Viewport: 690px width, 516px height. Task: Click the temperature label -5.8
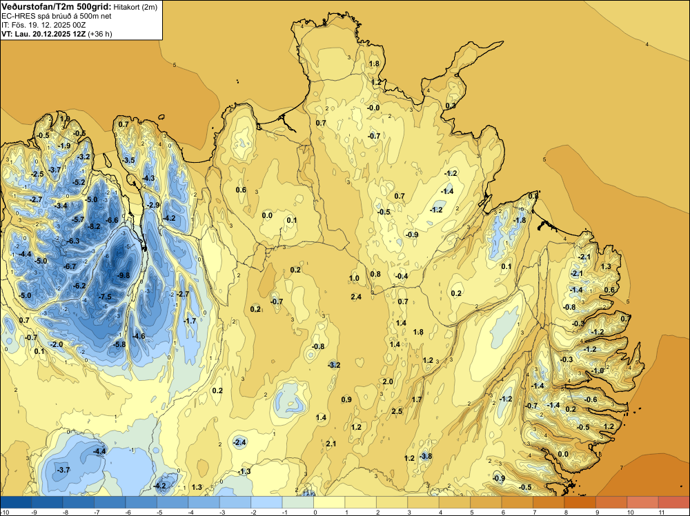pos(119,344)
